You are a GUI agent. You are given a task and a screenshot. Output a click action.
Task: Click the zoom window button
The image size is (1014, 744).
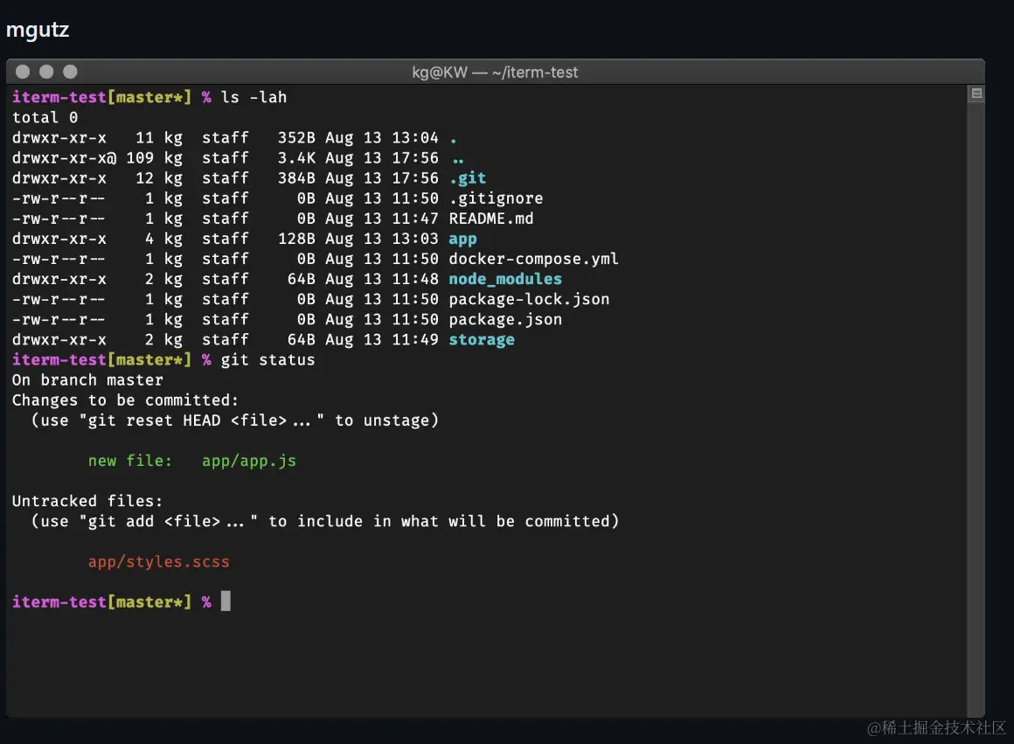click(71, 72)
